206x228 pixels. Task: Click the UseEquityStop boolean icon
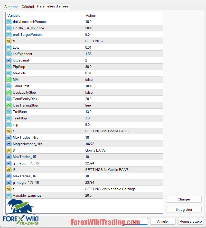click(9, 92)
